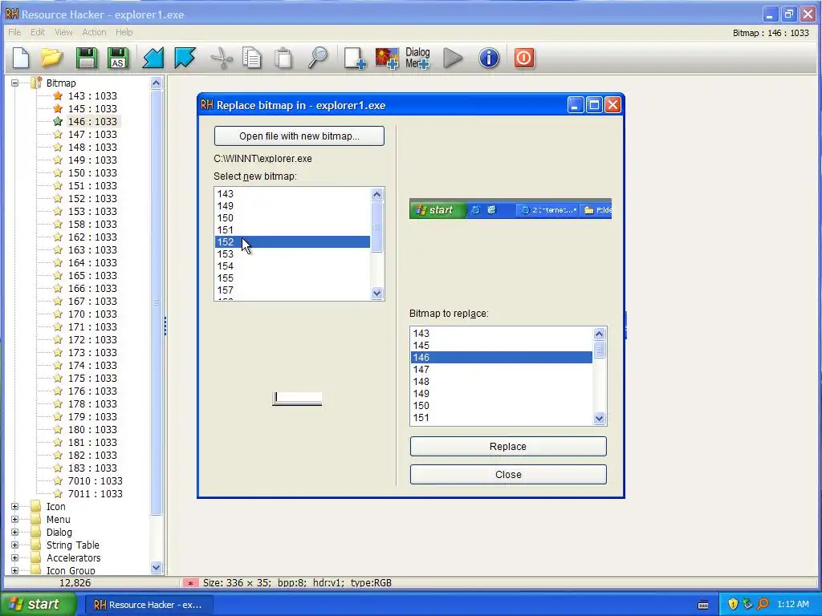Click the star icon beside 143 : 1033
This screenshot has height=616, width=822.
click(x=58, y=96)
